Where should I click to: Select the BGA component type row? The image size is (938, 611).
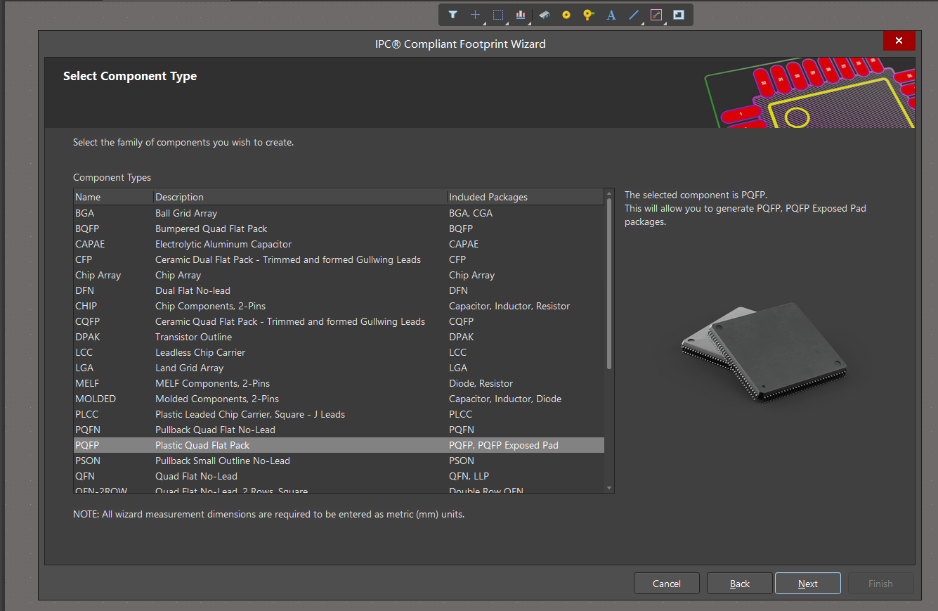tap(339, 213)
